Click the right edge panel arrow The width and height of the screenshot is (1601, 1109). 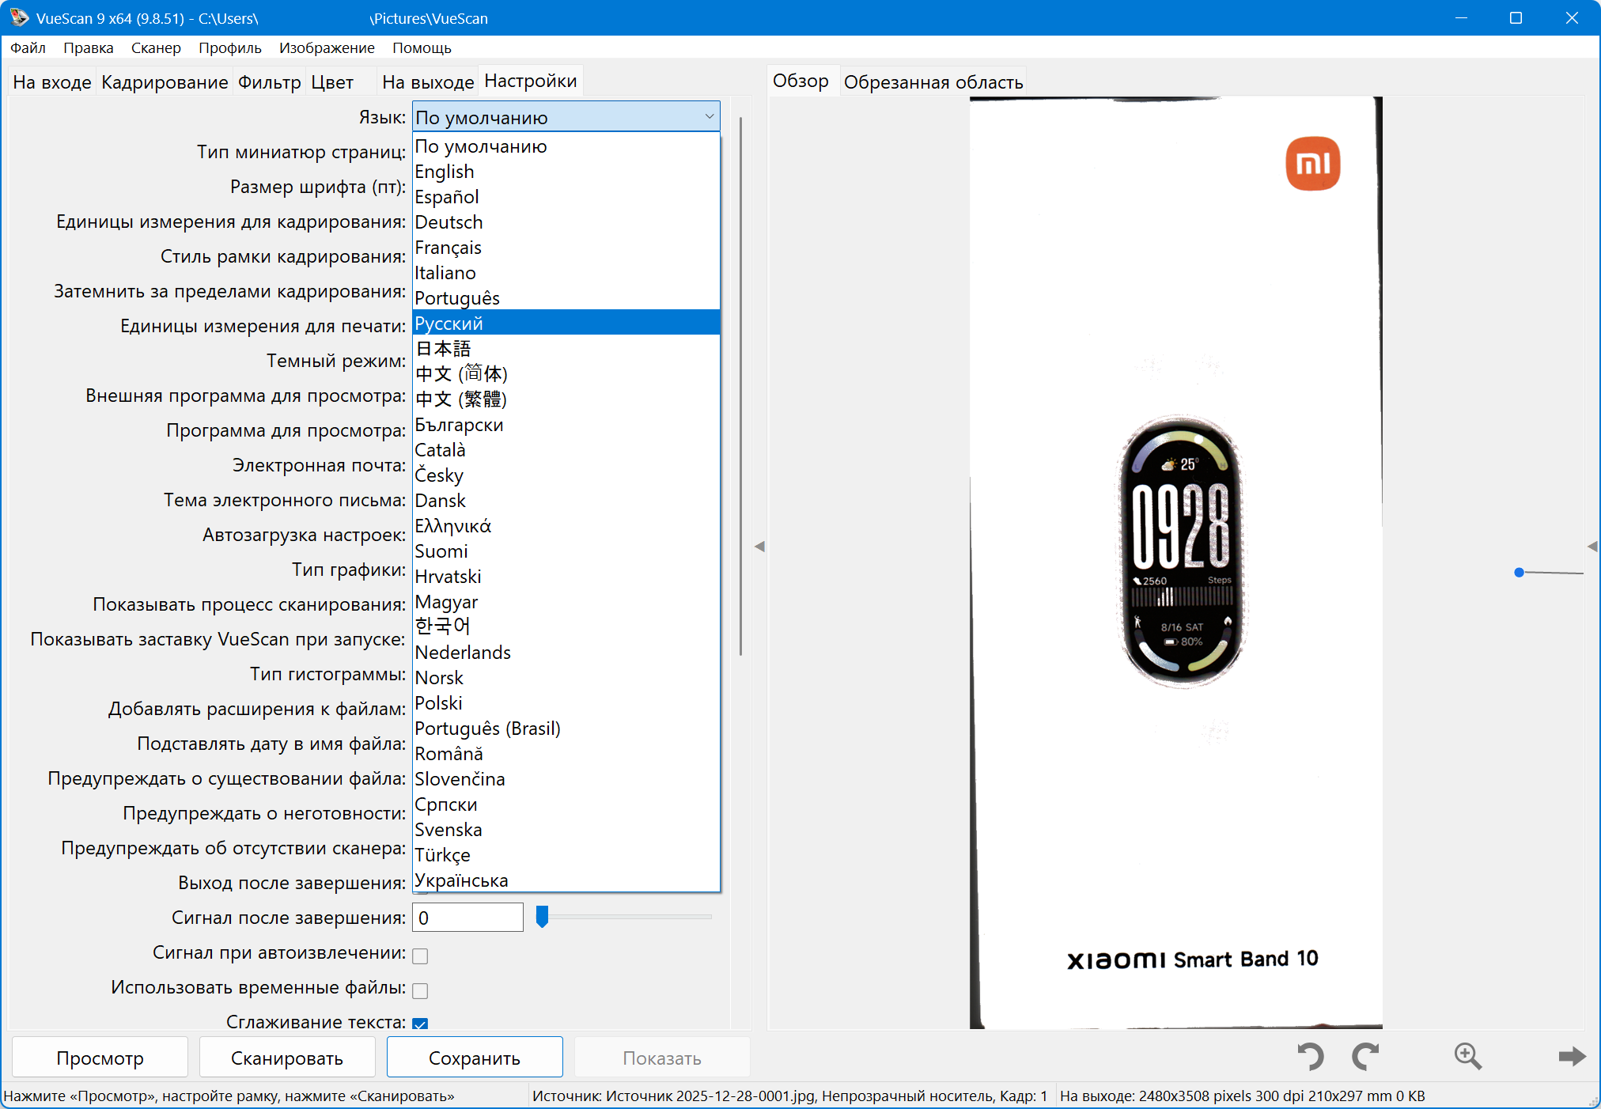pos(1592,547)
